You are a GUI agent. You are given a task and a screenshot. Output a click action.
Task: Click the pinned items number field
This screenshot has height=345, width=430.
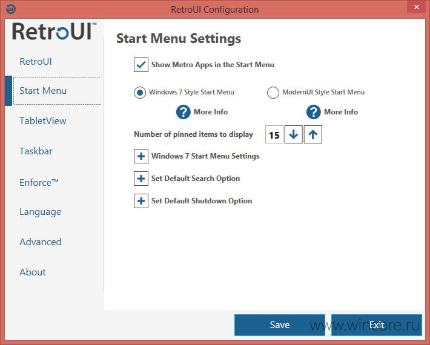point(274,134)
